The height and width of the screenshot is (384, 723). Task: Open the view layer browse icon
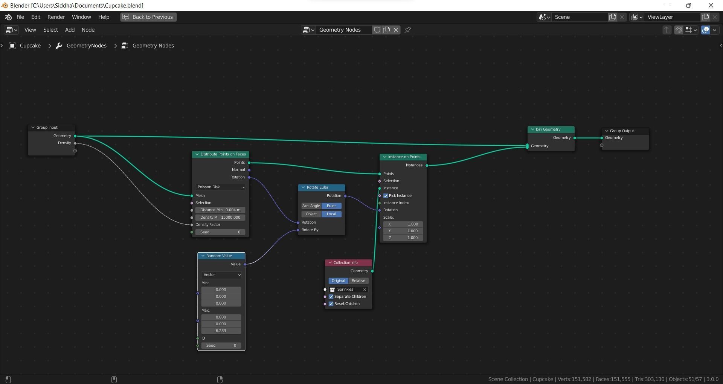pyautogui.click(x=637, y=17)
